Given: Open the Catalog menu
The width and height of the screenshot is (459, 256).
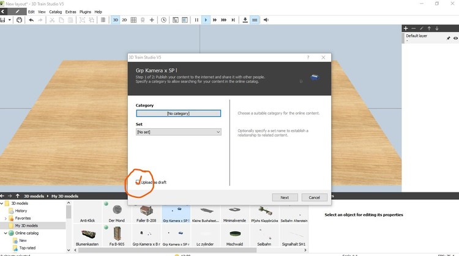Looking at the screenshot, I should point(55,12).
